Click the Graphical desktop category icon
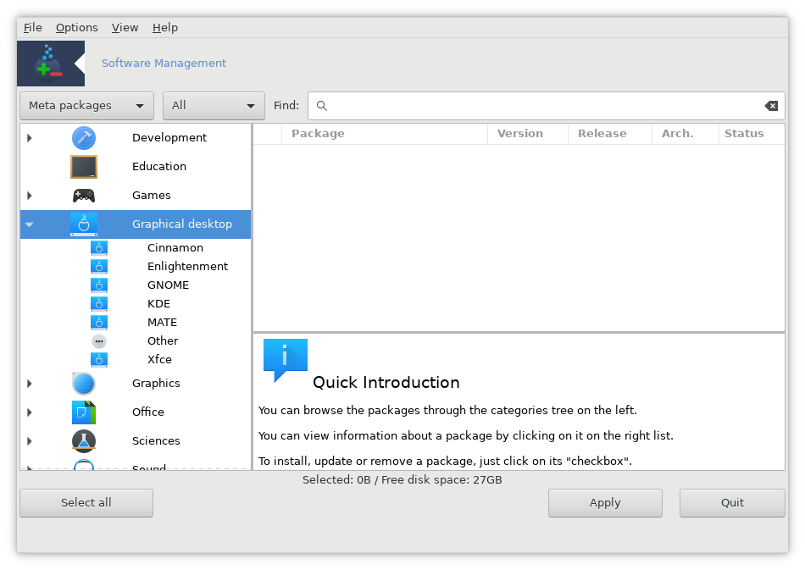Viewport: 805px width, 570px height. [84, 224]
